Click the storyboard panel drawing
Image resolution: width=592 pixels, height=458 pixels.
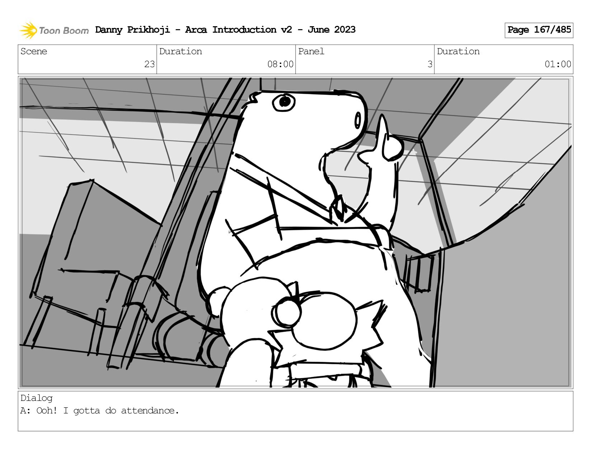[295, 232]
